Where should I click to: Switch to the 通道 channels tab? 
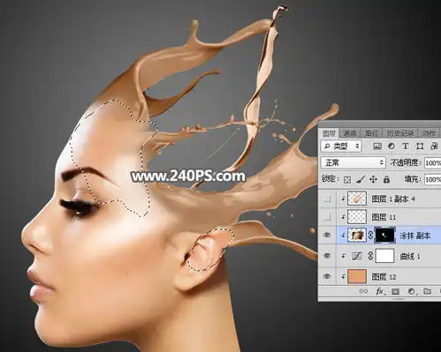(350, 133)
